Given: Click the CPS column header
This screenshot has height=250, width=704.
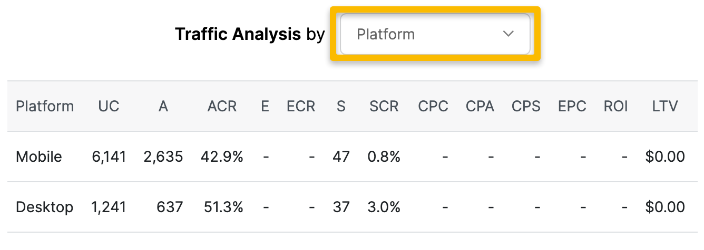Looking at the screenshot, I should (x=526, y=106).
